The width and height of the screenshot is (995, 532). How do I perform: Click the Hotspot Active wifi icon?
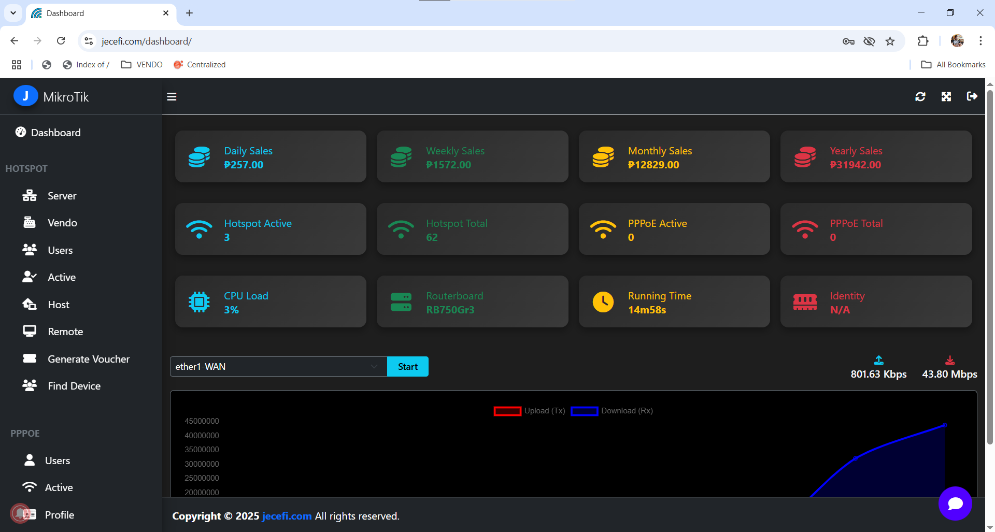(x=199, y=229)
